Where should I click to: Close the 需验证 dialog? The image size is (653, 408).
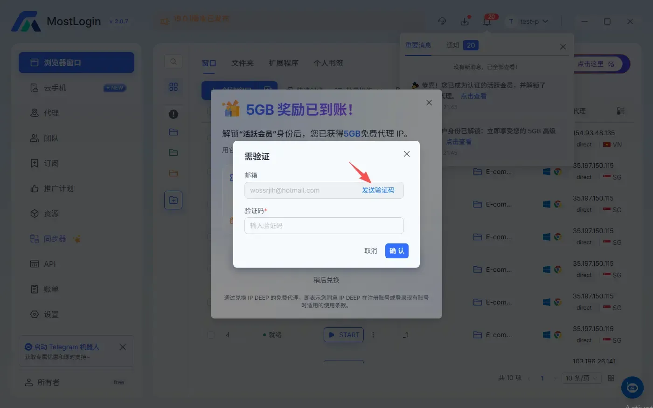pos(407,154)
